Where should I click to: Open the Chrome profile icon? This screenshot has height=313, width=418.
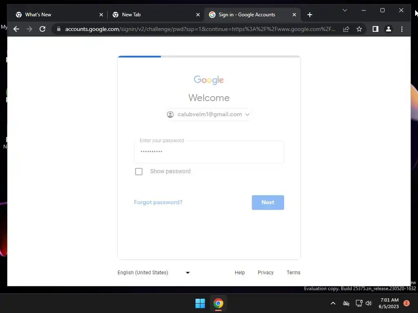pyautogui.click(x=389, y=29)
